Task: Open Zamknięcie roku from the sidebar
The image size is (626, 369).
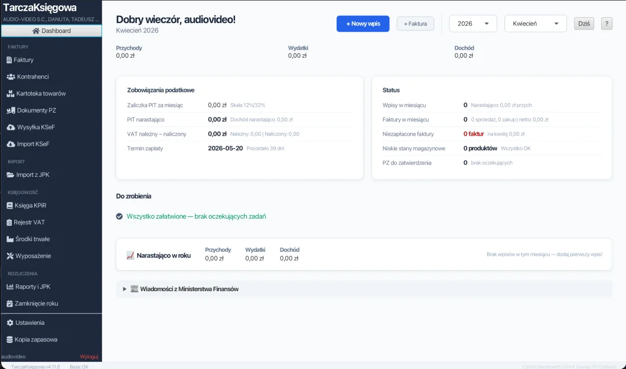Action: 35,303
